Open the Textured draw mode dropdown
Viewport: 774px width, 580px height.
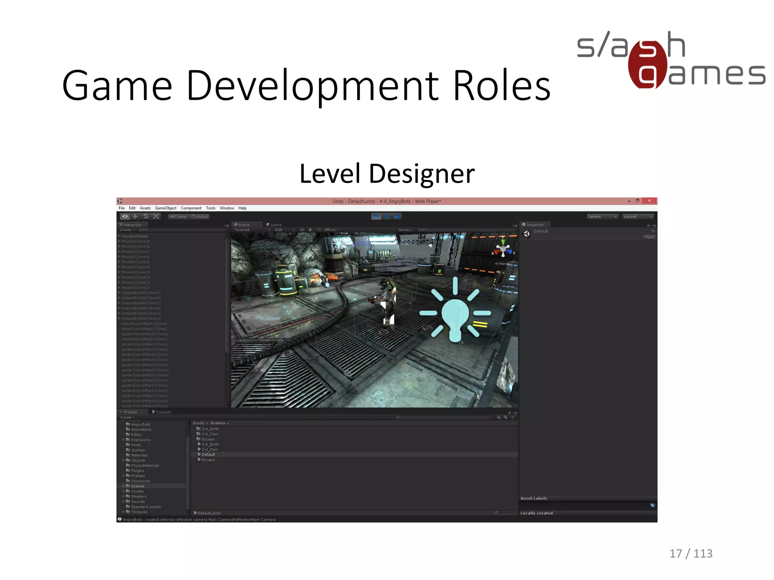click(252, 230)
